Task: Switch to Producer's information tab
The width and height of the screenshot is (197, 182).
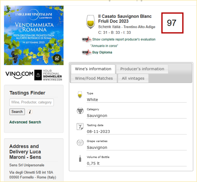Action: click(x=142, y=69)
